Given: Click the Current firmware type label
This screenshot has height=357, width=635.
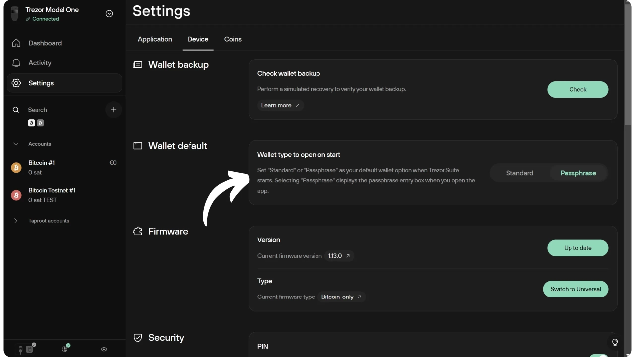Looking at the screenshot, I should tap(286, 297).
